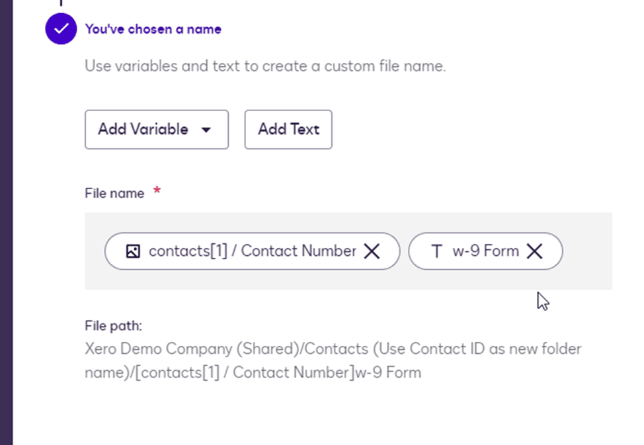Select the "You've chosen a name" step heading
Viewport: 644px width, 445px height.
click(153, 29)
